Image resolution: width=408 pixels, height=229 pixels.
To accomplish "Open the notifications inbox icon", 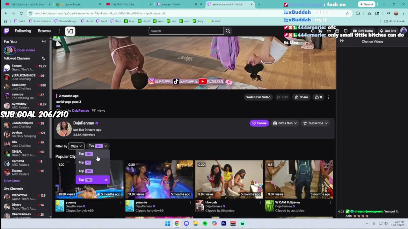I will [x=337, y=31].
